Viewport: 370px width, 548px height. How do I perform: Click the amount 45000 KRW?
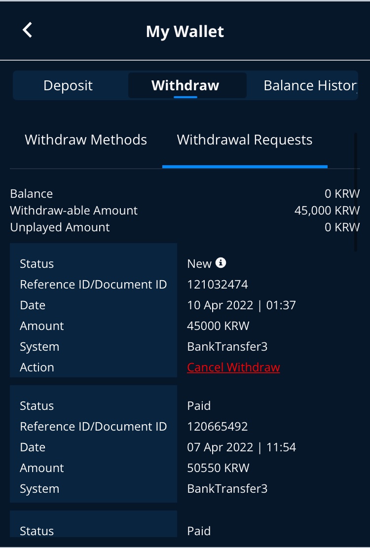coord(218,326)
